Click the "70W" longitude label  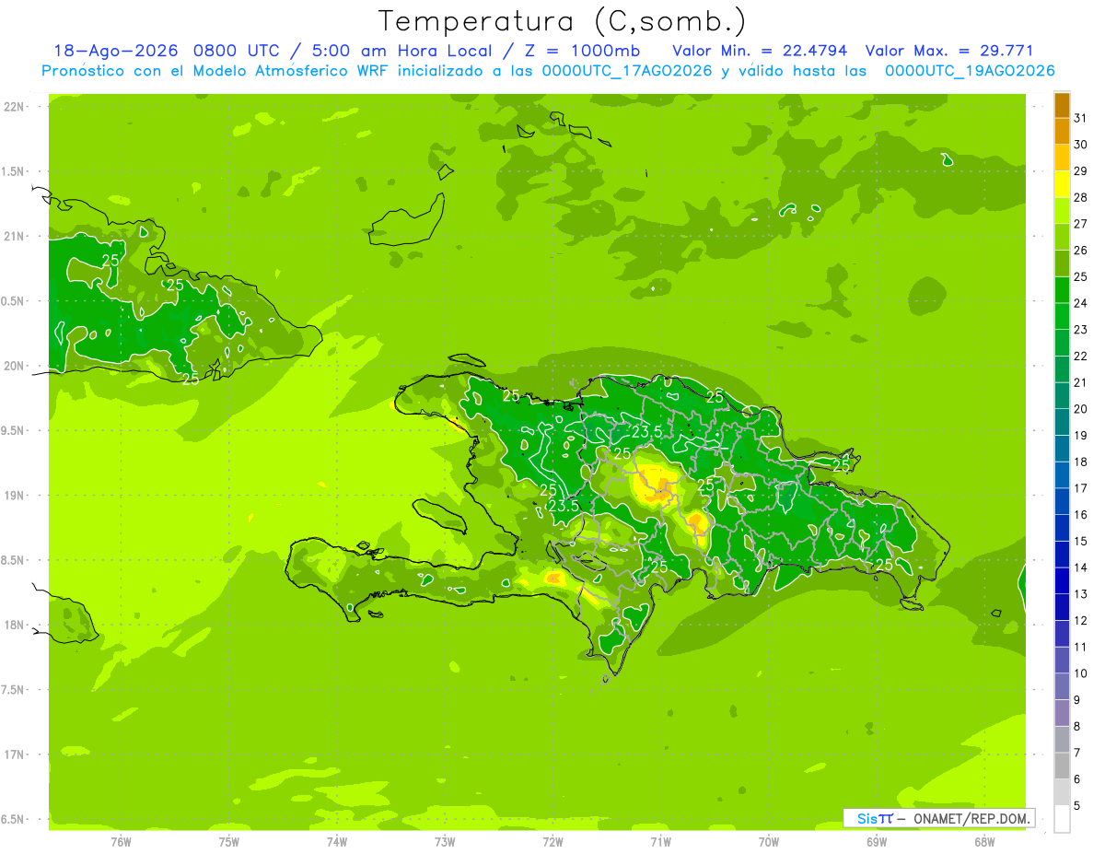[x=769, y=841]
